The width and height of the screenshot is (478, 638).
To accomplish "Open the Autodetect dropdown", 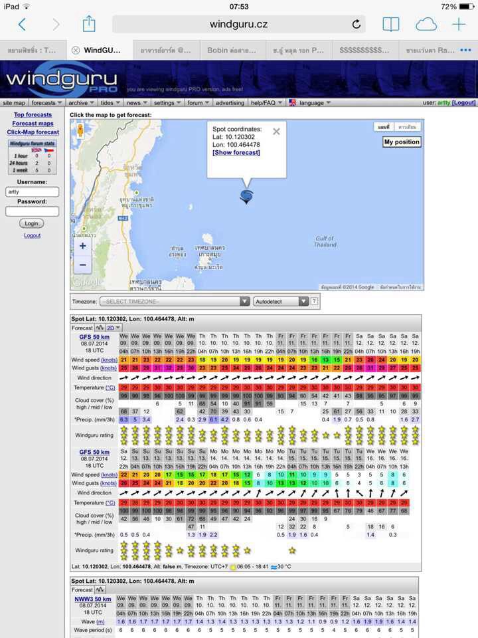I will [281, 302].
